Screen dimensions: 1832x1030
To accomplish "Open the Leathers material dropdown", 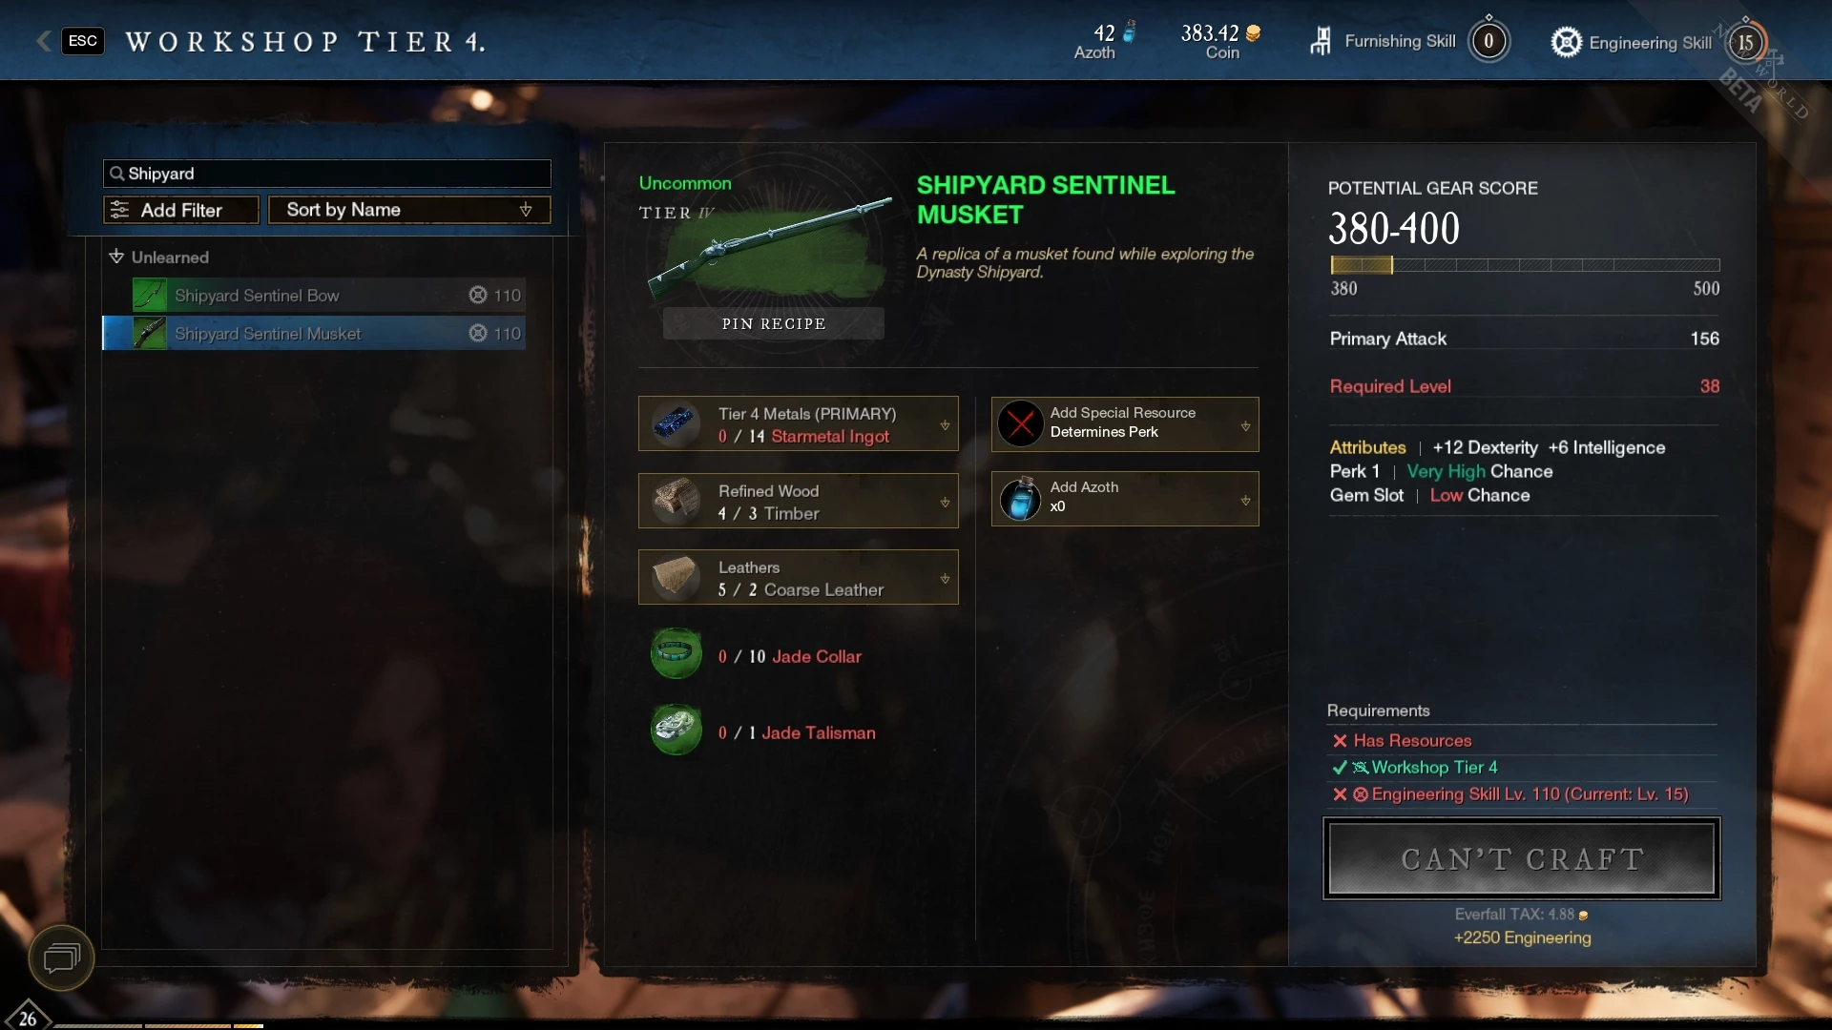I will (x=945, y=578).
